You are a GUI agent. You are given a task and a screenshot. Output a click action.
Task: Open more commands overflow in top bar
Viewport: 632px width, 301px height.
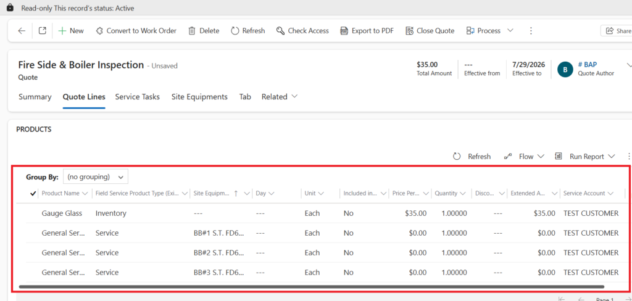tap(531, 31)
